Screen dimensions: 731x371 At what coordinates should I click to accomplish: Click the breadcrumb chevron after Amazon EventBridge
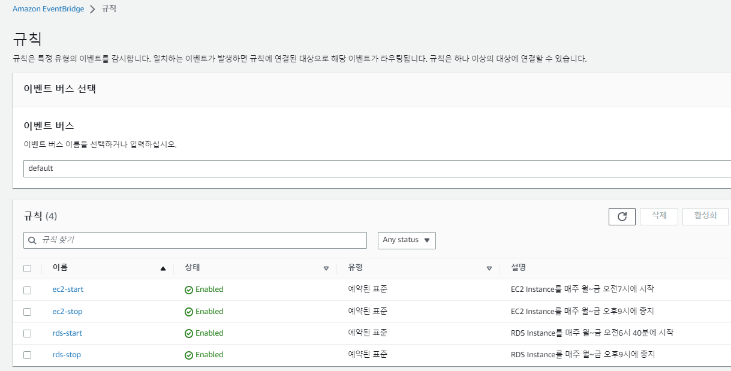(92, 10)
